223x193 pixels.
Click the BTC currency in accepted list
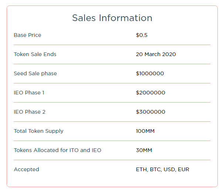tap(155, 169)
